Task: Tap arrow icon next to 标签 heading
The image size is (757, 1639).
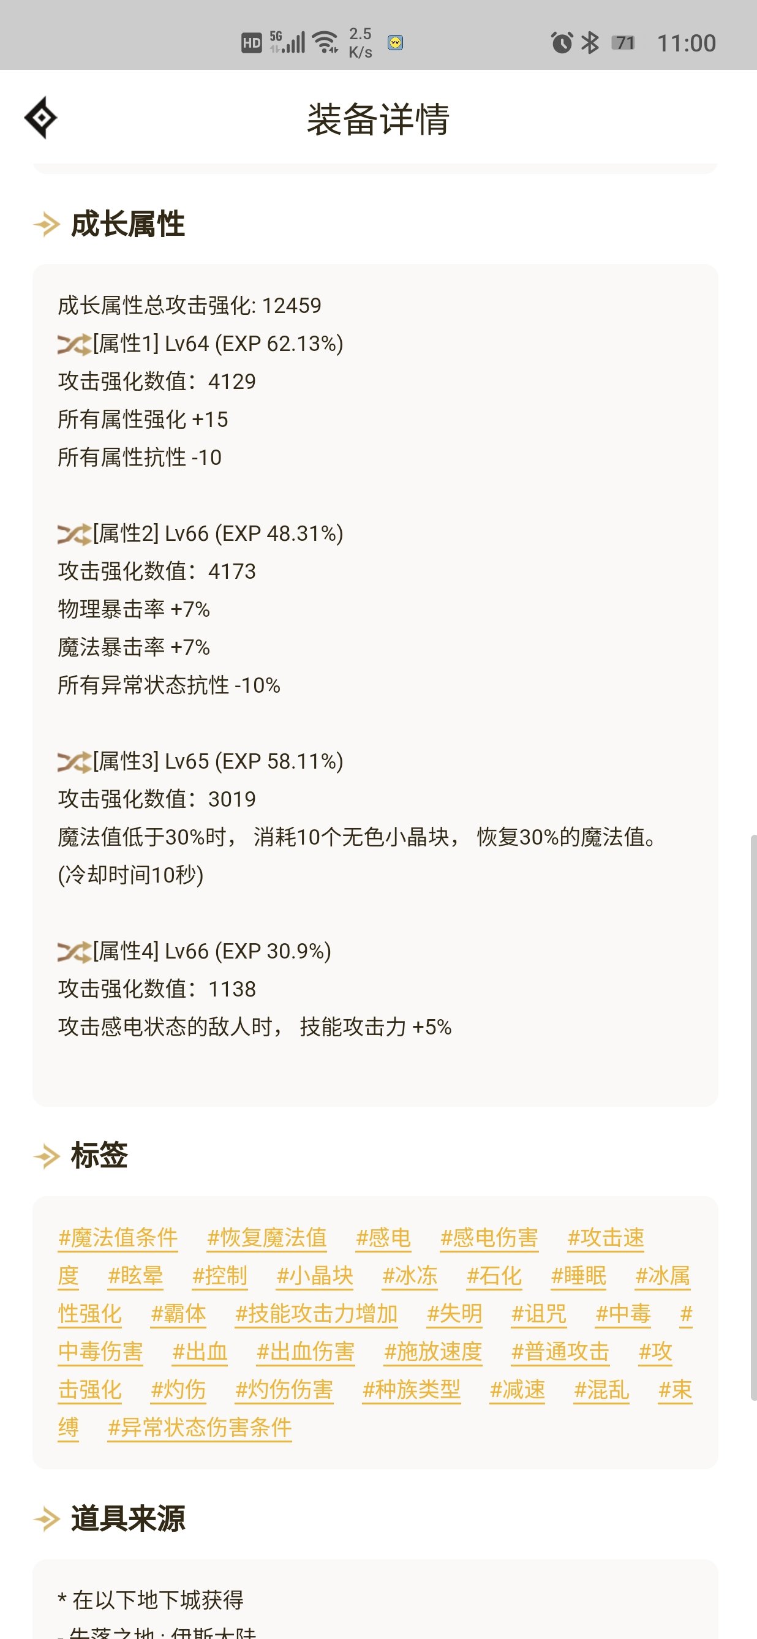Action: point(47,1156)
